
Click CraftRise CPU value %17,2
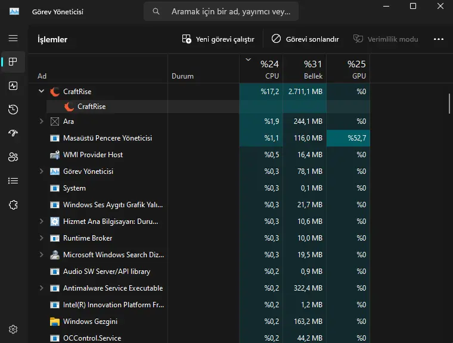pos(270,92)
